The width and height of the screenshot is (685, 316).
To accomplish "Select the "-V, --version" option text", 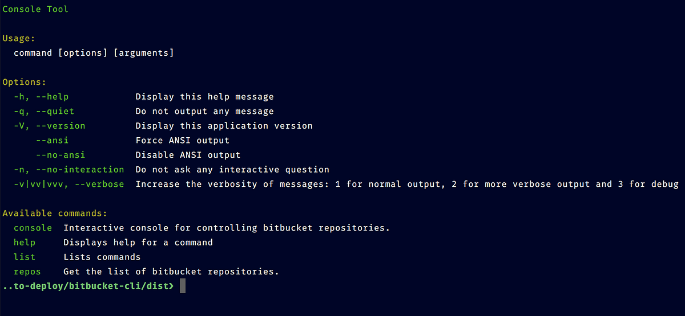I will (50, 126).
